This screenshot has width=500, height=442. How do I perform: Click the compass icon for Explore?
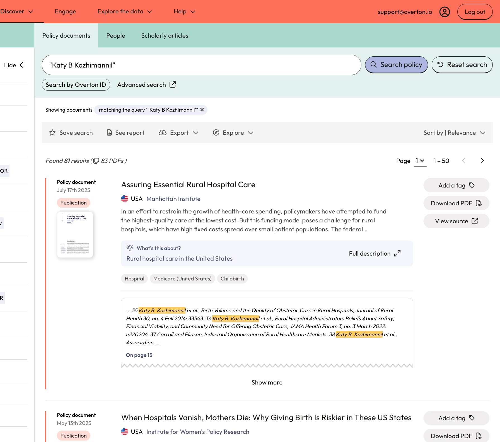[x=216, y=133]
